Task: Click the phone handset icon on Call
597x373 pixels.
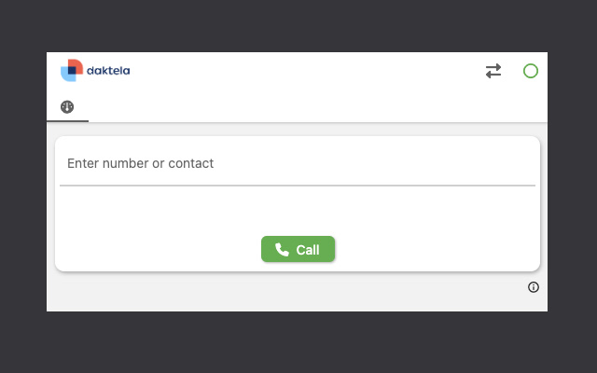Action: point(282,250)
